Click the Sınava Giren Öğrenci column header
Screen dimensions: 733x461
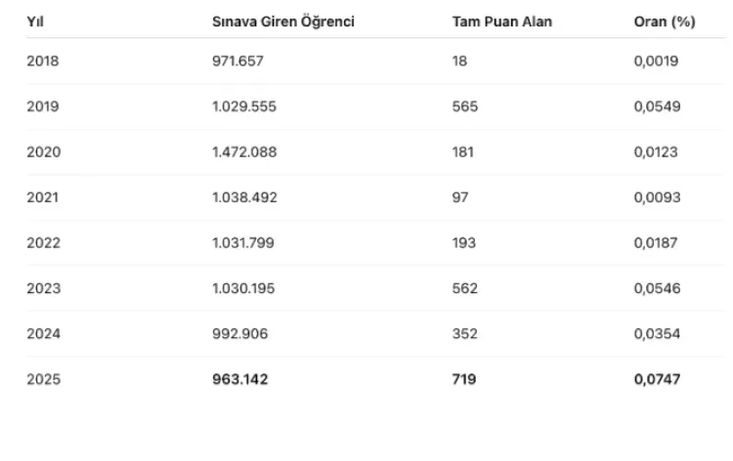(x=282, y=21)
